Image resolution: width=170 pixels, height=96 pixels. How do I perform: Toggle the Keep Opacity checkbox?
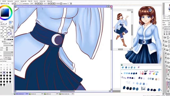(x=4, y=57)
